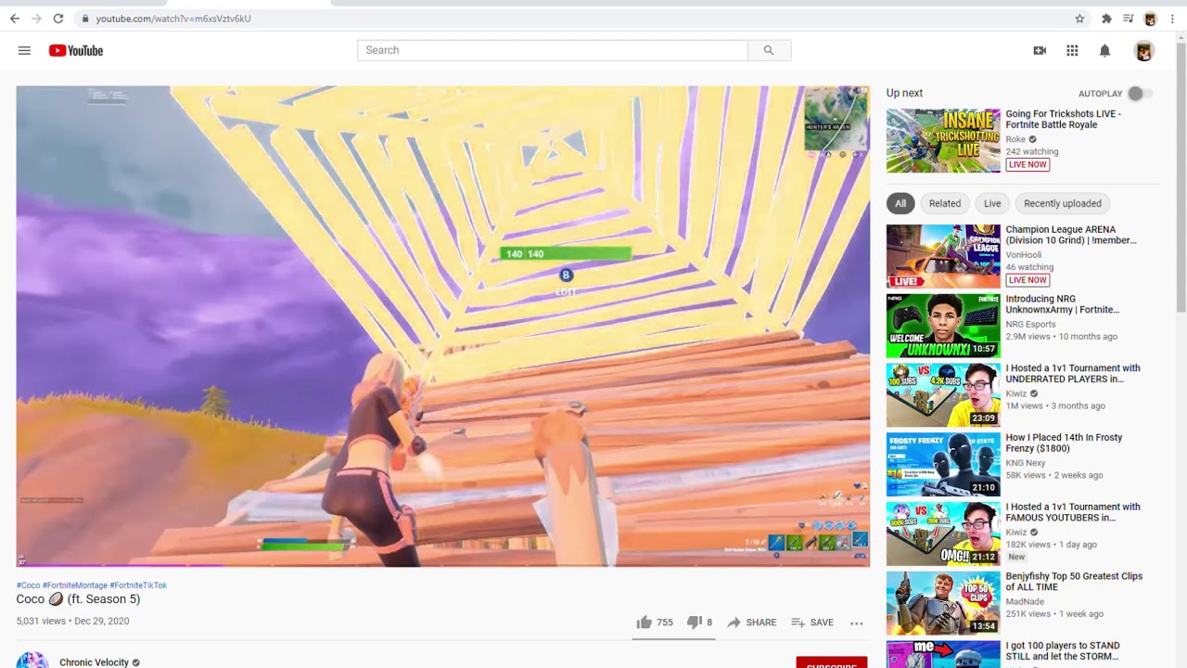Open Introducing NRG UnknownxArmy thumbnail
Image resolution: width=1187 pixels, height=668 pixels.
coord(943,326)
